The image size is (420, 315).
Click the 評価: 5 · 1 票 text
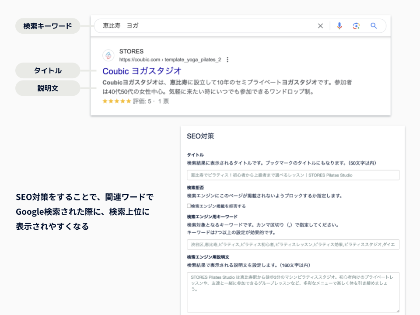click(151, 101)
